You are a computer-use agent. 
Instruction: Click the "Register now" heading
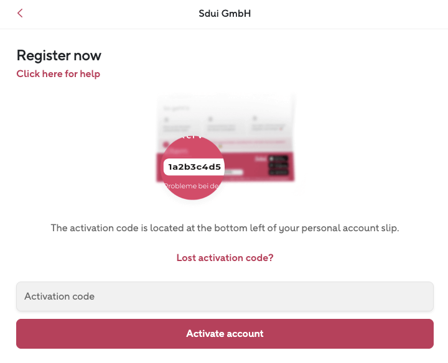58,55
